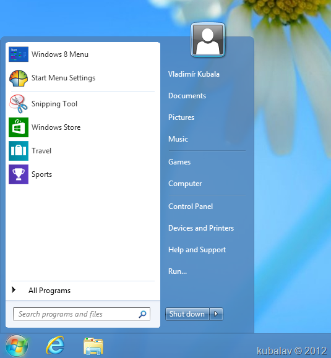Click the Travel suitcase icon
Screen dimensions: 331x358
[x=19, y=151]
